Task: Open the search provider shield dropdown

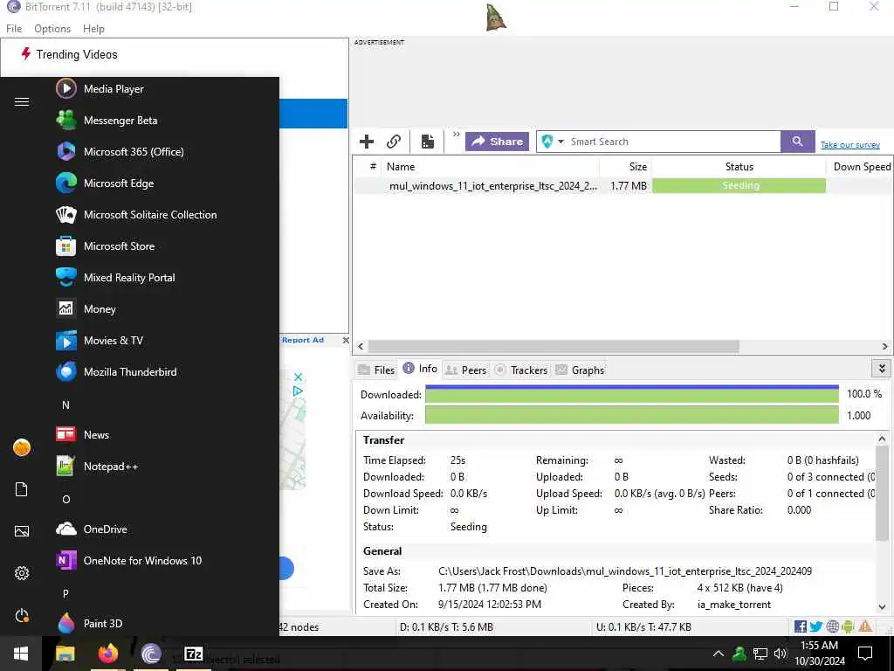Action: coord(552,142)
